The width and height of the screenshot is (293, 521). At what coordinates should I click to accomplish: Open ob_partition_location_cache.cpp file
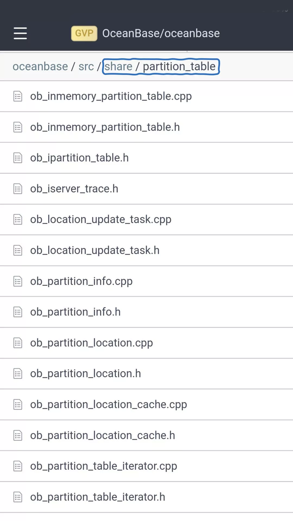109,405
